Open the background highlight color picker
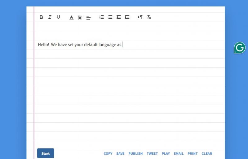This screenshot has height=159, width=248. [80, 17]
